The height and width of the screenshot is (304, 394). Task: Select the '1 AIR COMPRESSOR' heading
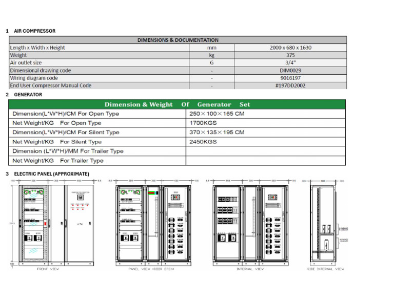[x=31, y=31]
